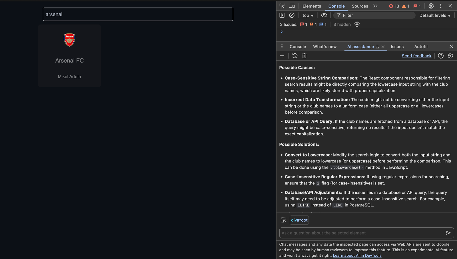The width and height of the screenshot is (457, 259).
Task: Open the Elements panel tab
Action: pyautogui.click(x=312, y=6)
